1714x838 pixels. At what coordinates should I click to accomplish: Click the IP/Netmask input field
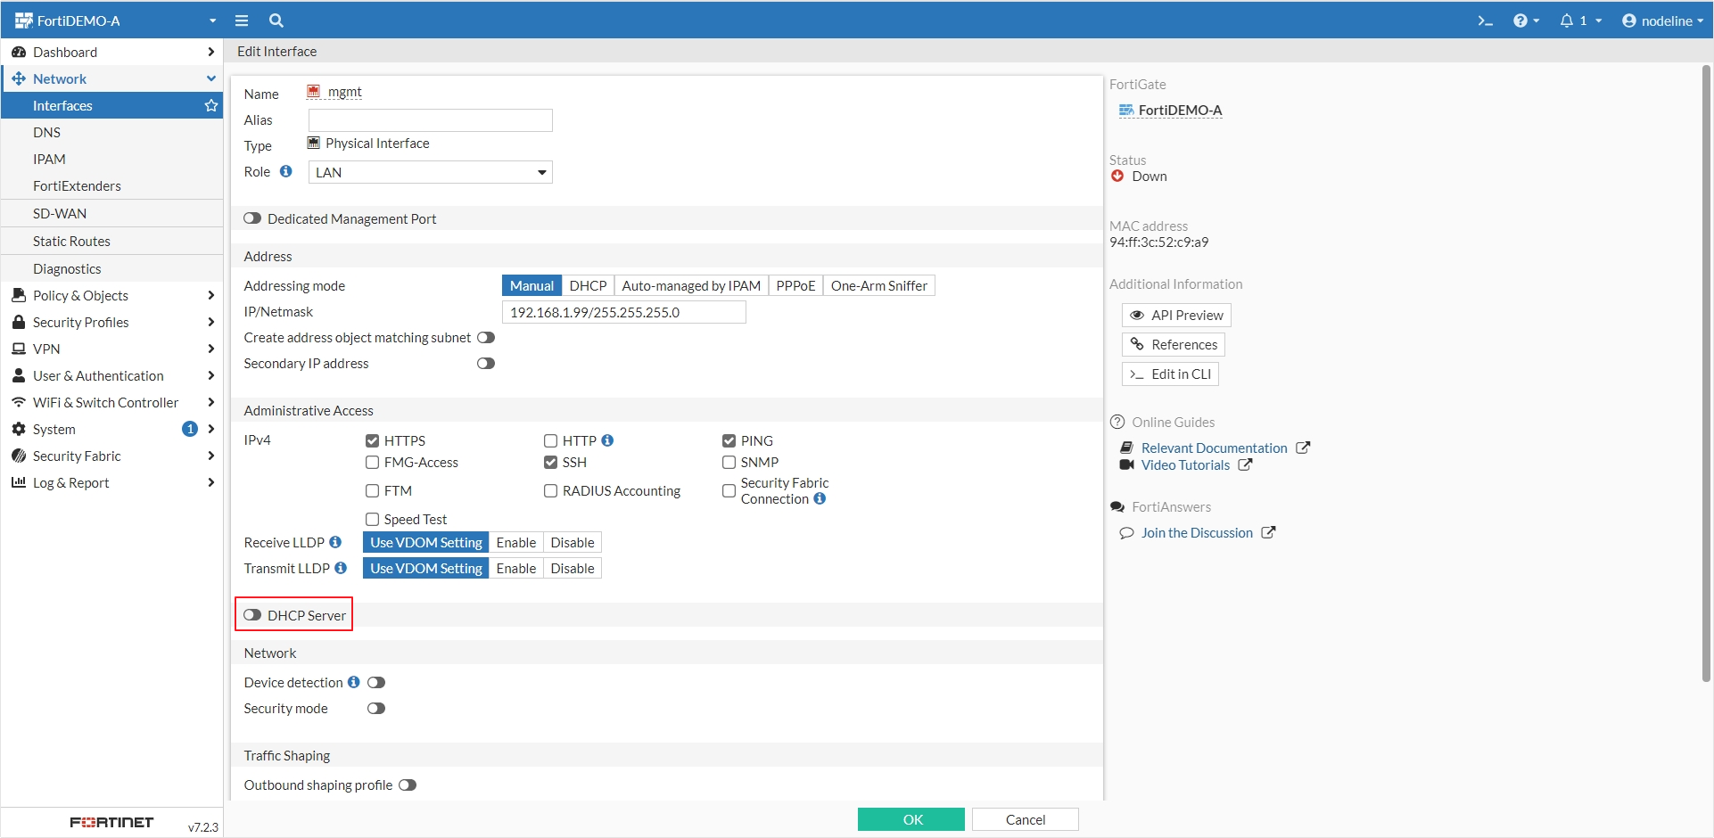pos(624,312)
